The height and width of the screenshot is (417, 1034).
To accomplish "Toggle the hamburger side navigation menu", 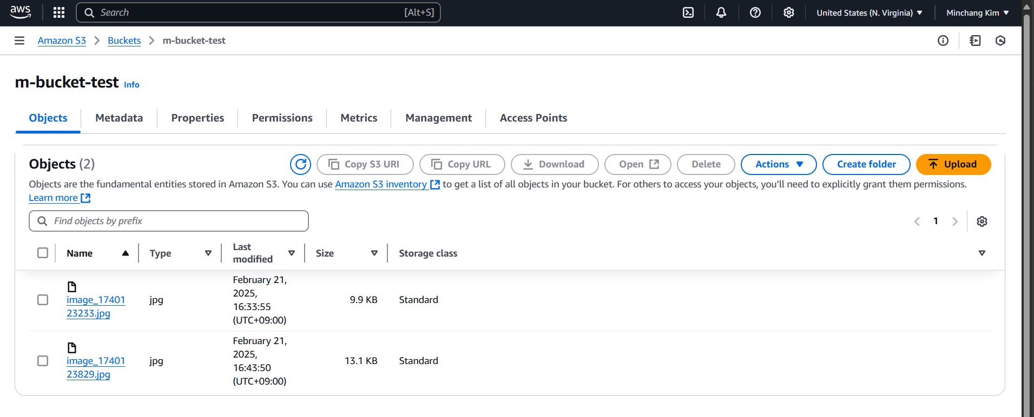I will pyautogui.click(x=19, y=41).
